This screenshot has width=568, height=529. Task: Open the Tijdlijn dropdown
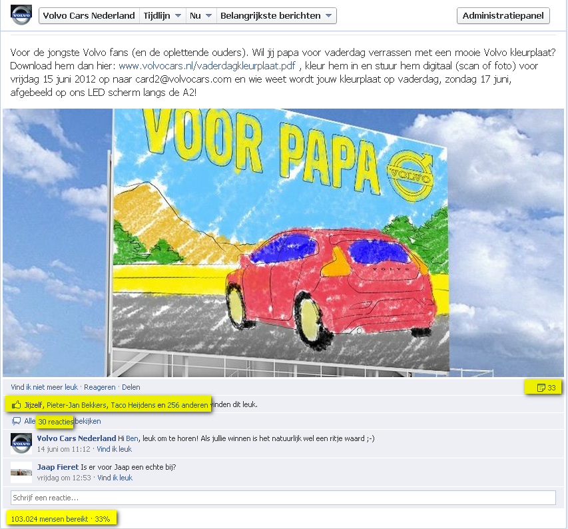click(162, 16)
